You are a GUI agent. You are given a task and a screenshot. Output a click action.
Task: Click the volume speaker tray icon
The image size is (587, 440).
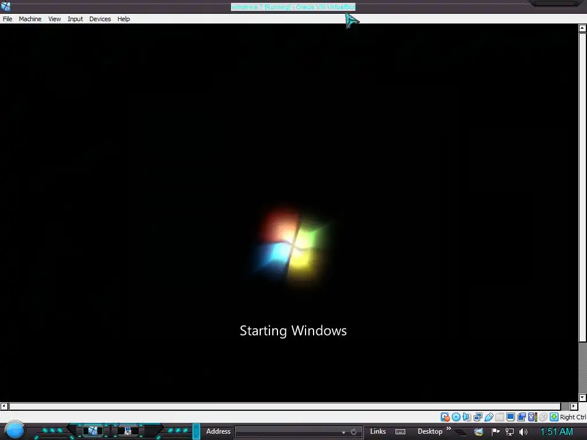click(523, 432)
